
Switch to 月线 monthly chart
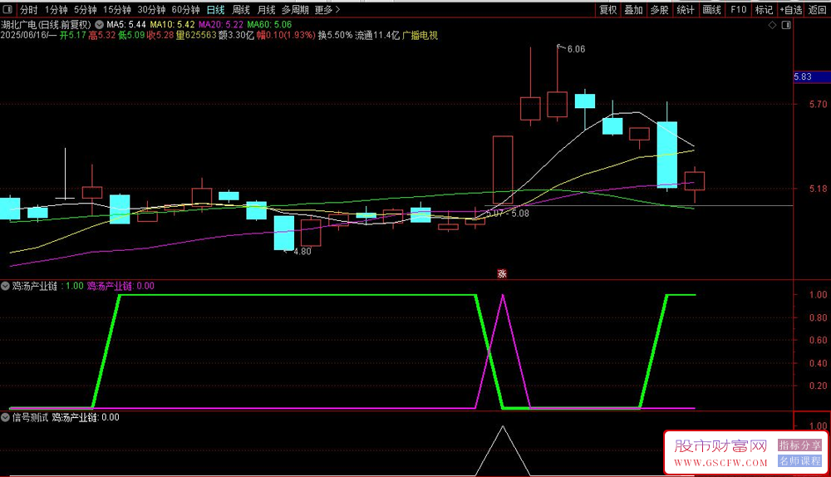pyautogui.click(x=266, y=9)
